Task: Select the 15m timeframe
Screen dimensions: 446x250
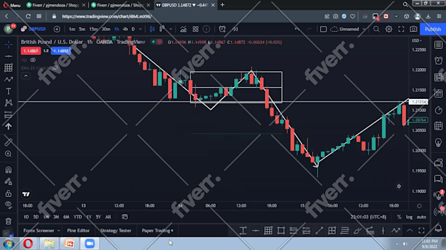Action: point(93,29)
